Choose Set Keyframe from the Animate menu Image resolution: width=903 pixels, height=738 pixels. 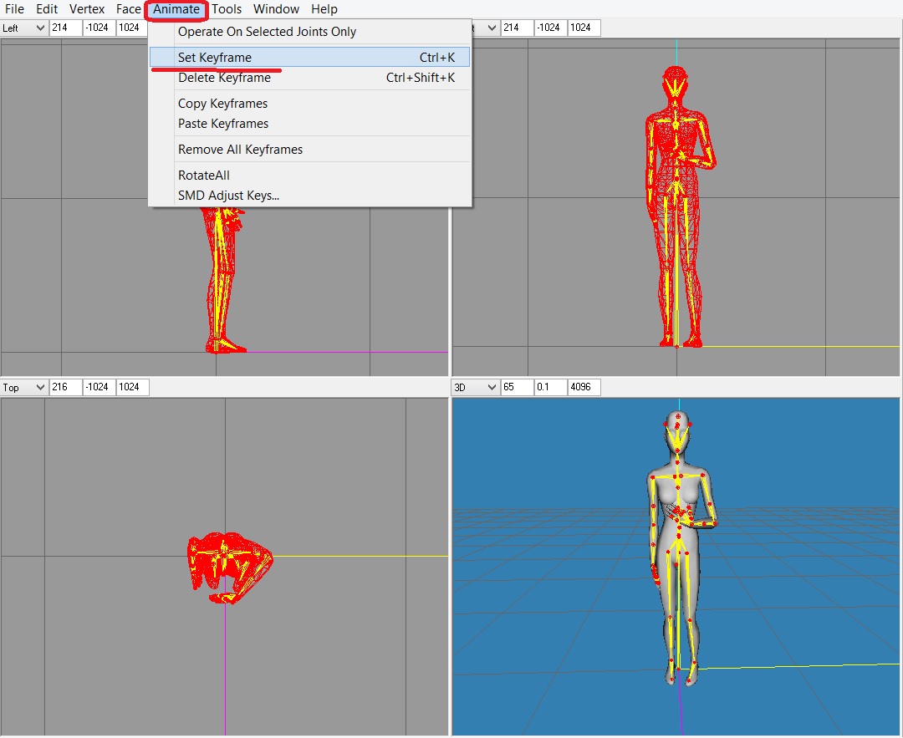click(x=215, y=58)
